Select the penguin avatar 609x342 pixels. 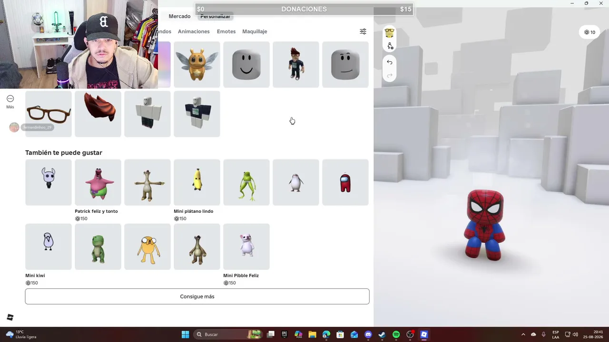click(296, 182)
